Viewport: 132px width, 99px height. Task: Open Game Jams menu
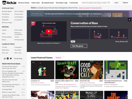[x=35, y=3]
